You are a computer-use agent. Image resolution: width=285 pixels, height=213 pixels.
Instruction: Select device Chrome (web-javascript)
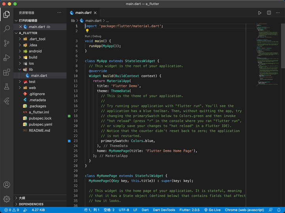[245, 210]
